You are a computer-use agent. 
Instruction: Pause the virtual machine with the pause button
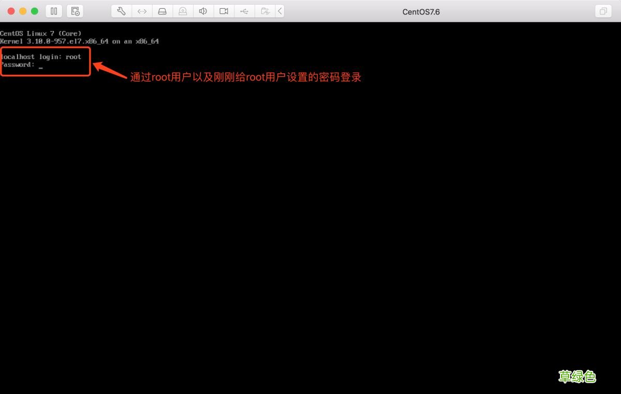click(54, 11)
